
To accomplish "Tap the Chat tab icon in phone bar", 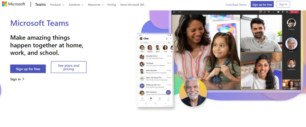I will tap(151, 99).
